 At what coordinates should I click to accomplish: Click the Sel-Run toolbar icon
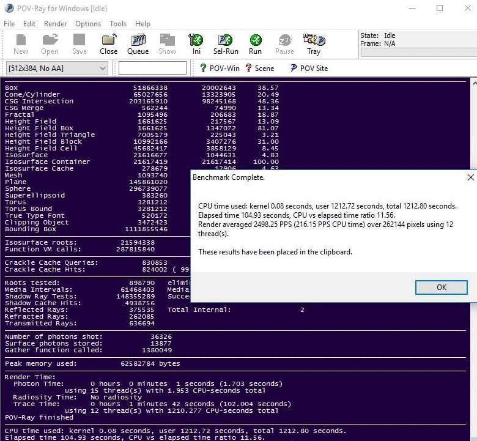coord(226,45)
